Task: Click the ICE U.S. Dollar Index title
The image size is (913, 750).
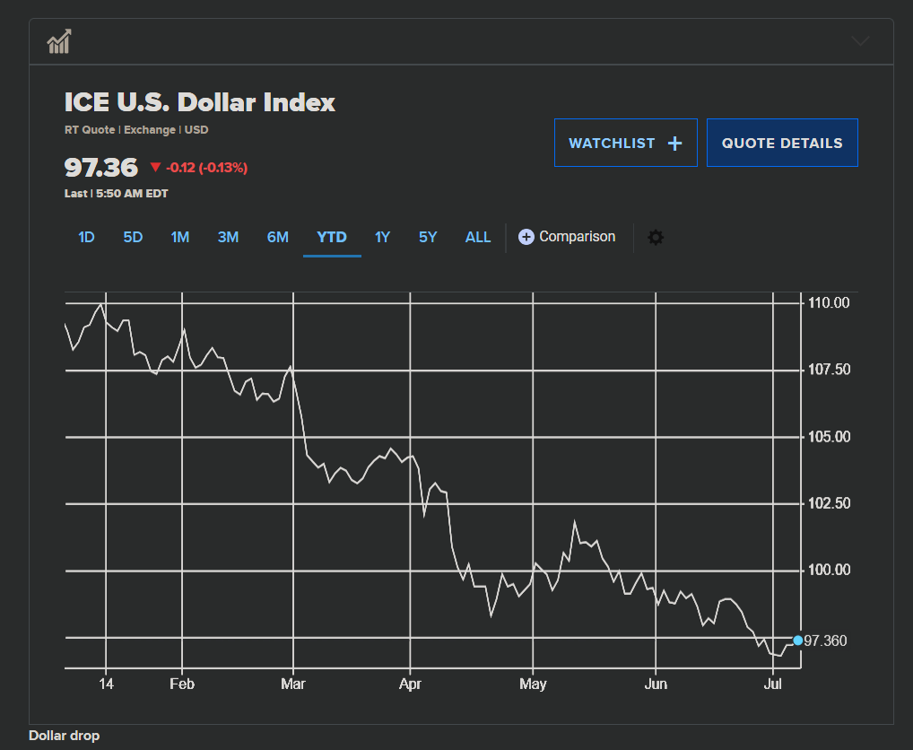Action: (200, 102)
